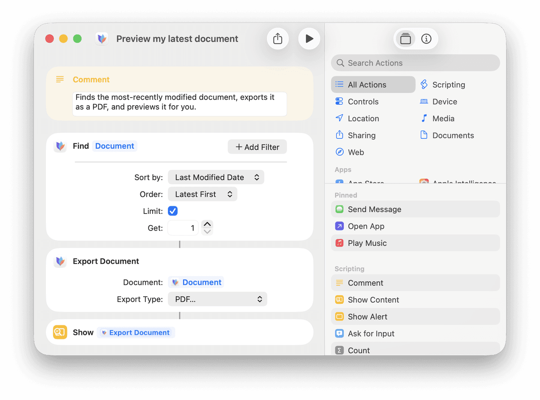Uncheck the Limit checkbox

tap(173, 211)
